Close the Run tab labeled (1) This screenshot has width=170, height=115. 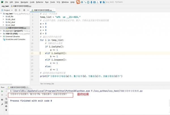30,87
